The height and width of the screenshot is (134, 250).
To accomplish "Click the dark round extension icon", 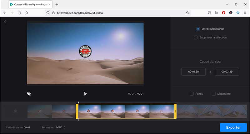I will click(x=231, y=13).
